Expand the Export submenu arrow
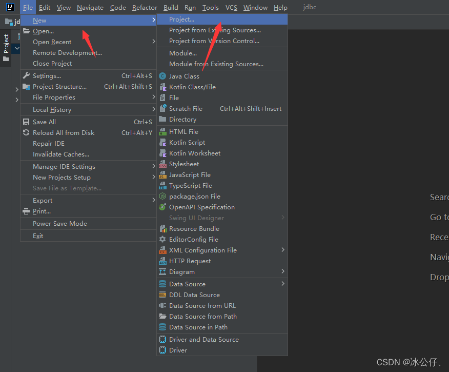This screenshot has width=449, height=372. click(x=154, y=200)
